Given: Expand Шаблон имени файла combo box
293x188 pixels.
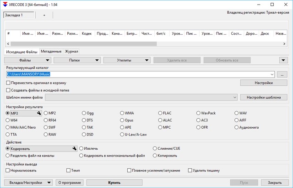Looking at the screenshot, I should coord(235,97).
